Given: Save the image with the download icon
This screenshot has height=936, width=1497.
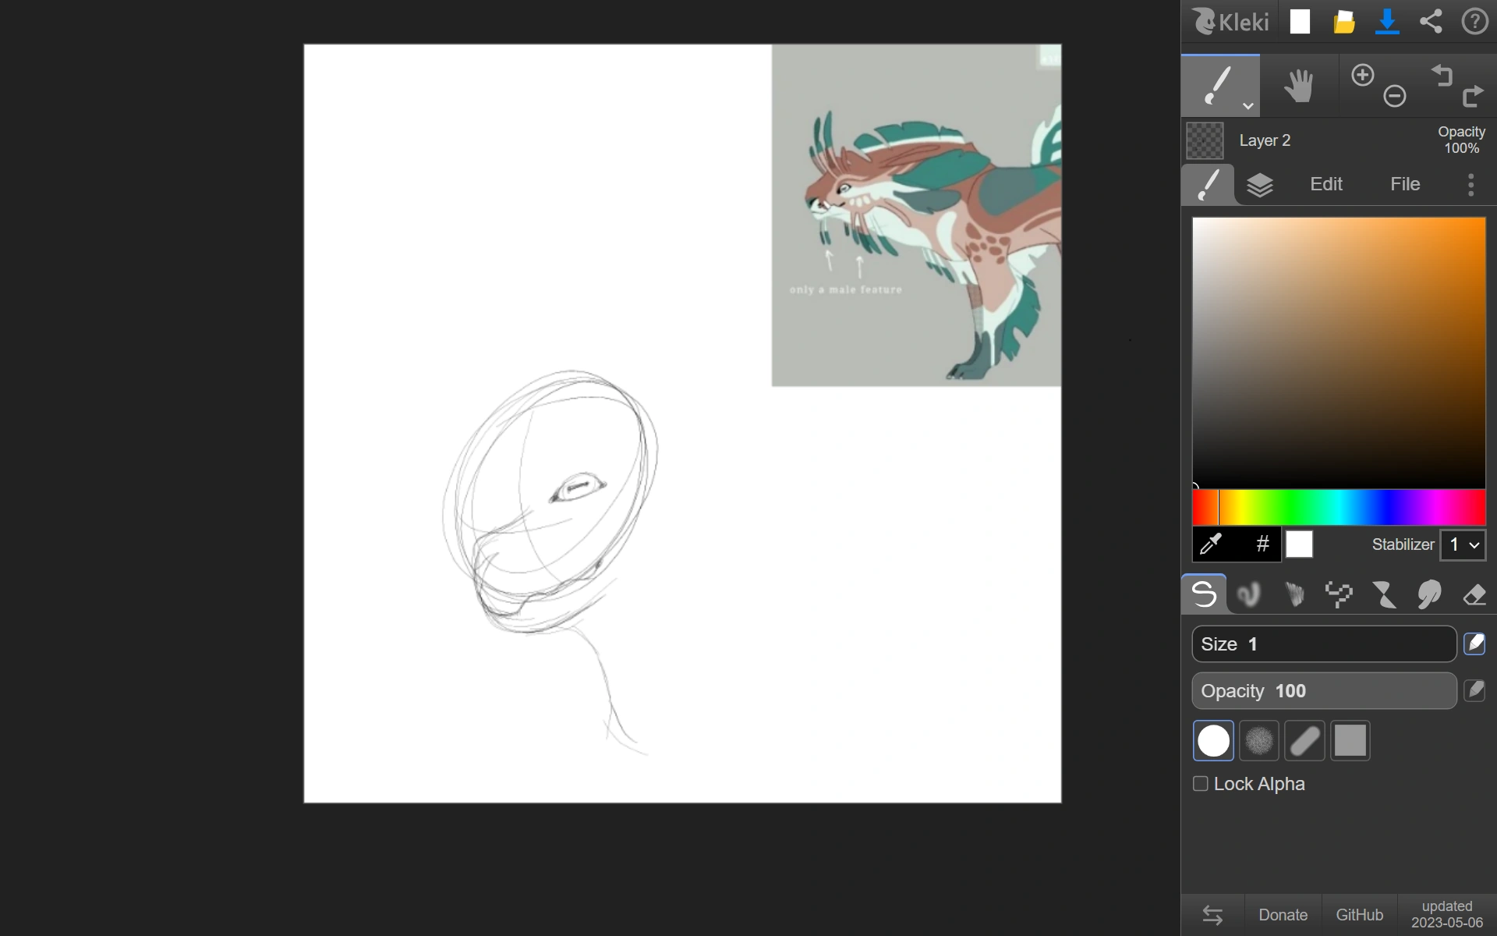Looking at the screenshot, I should click(1387, 21).
